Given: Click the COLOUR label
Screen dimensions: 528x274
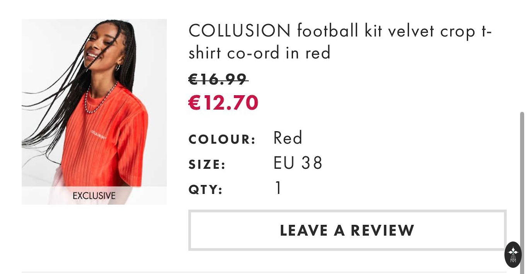Looking at the screenshot, I should tap(222, 139).
